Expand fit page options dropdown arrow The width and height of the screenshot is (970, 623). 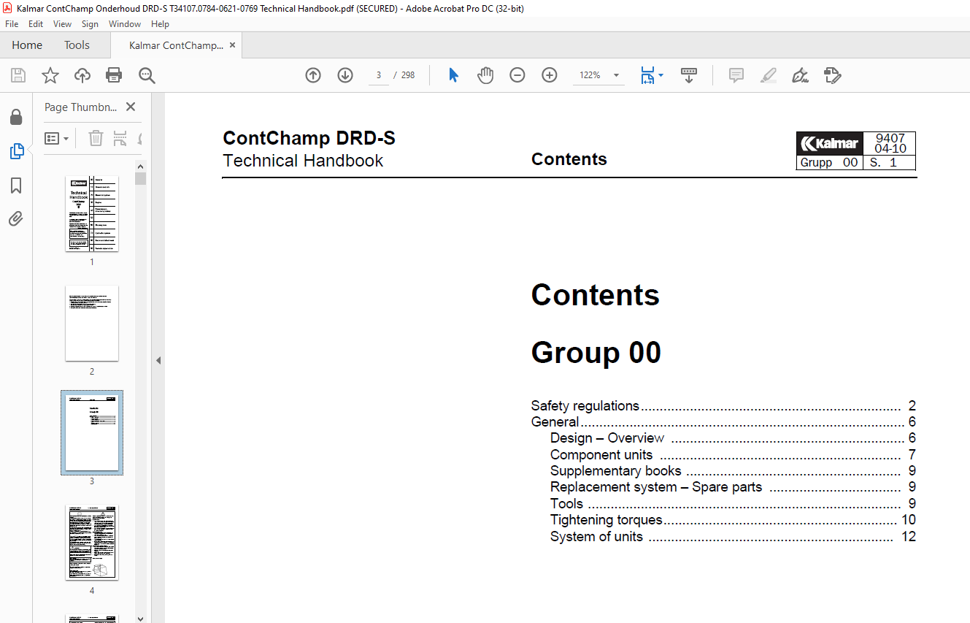[661, 75]
